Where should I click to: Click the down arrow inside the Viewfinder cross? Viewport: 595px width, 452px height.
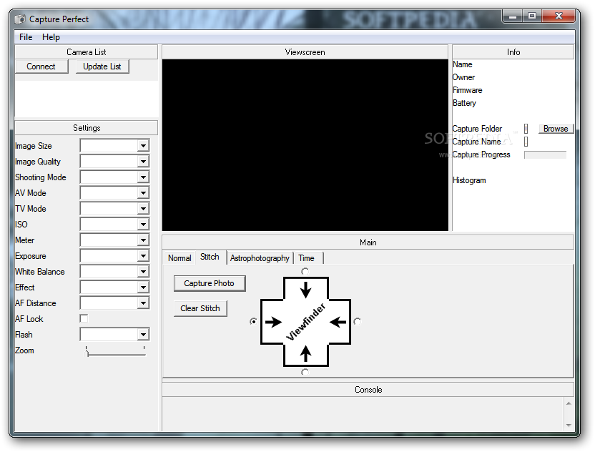coord(305,290)
